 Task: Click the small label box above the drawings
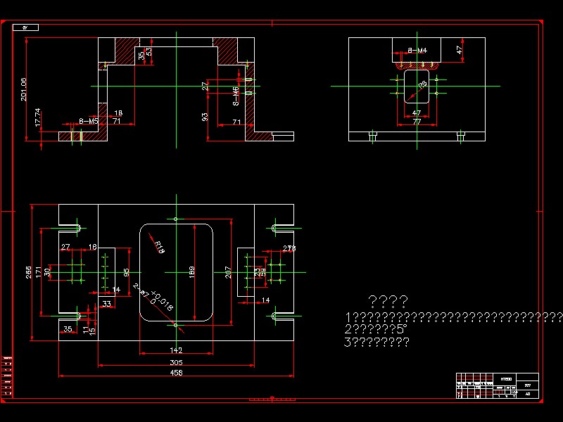point(25,27)
